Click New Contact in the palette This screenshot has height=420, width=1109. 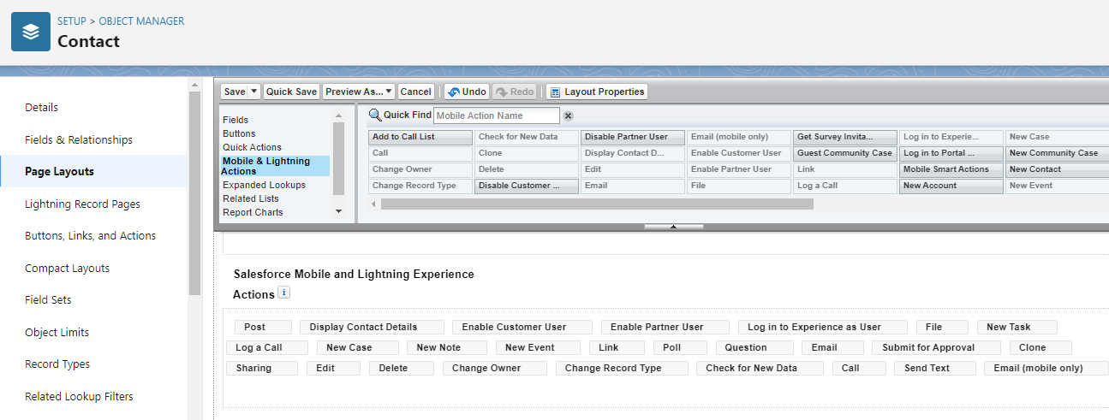tap(1058, 169)
